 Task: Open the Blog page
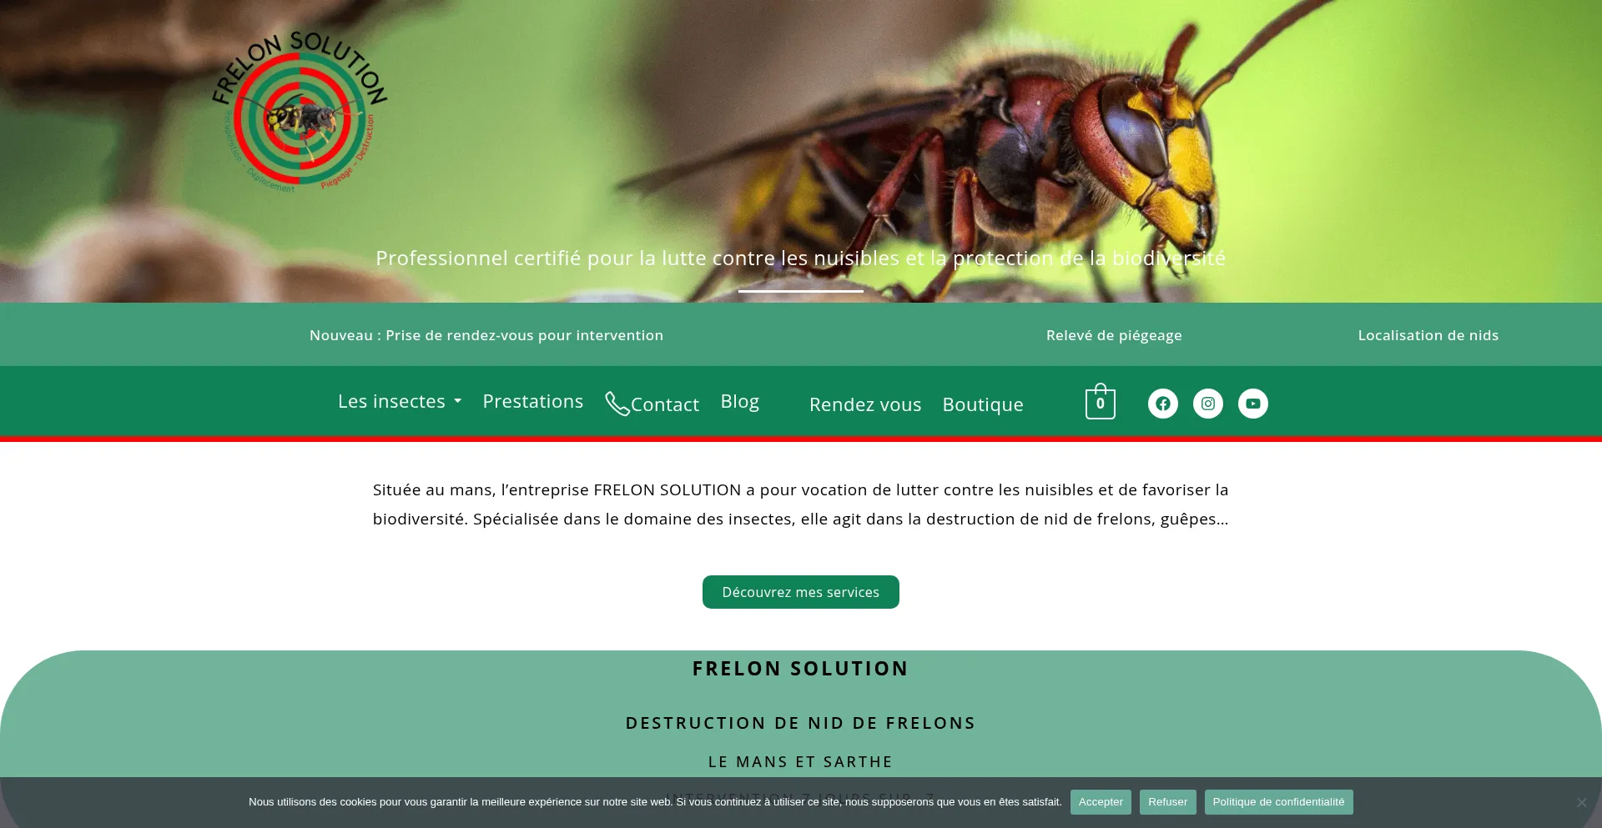(739, 401)
